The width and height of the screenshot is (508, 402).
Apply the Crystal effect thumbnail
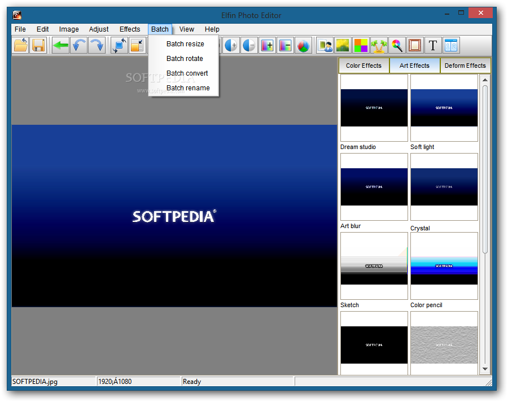point(444,187)
